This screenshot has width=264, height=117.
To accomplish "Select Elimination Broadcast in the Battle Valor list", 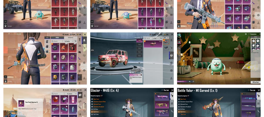I will tap(186, 106).
